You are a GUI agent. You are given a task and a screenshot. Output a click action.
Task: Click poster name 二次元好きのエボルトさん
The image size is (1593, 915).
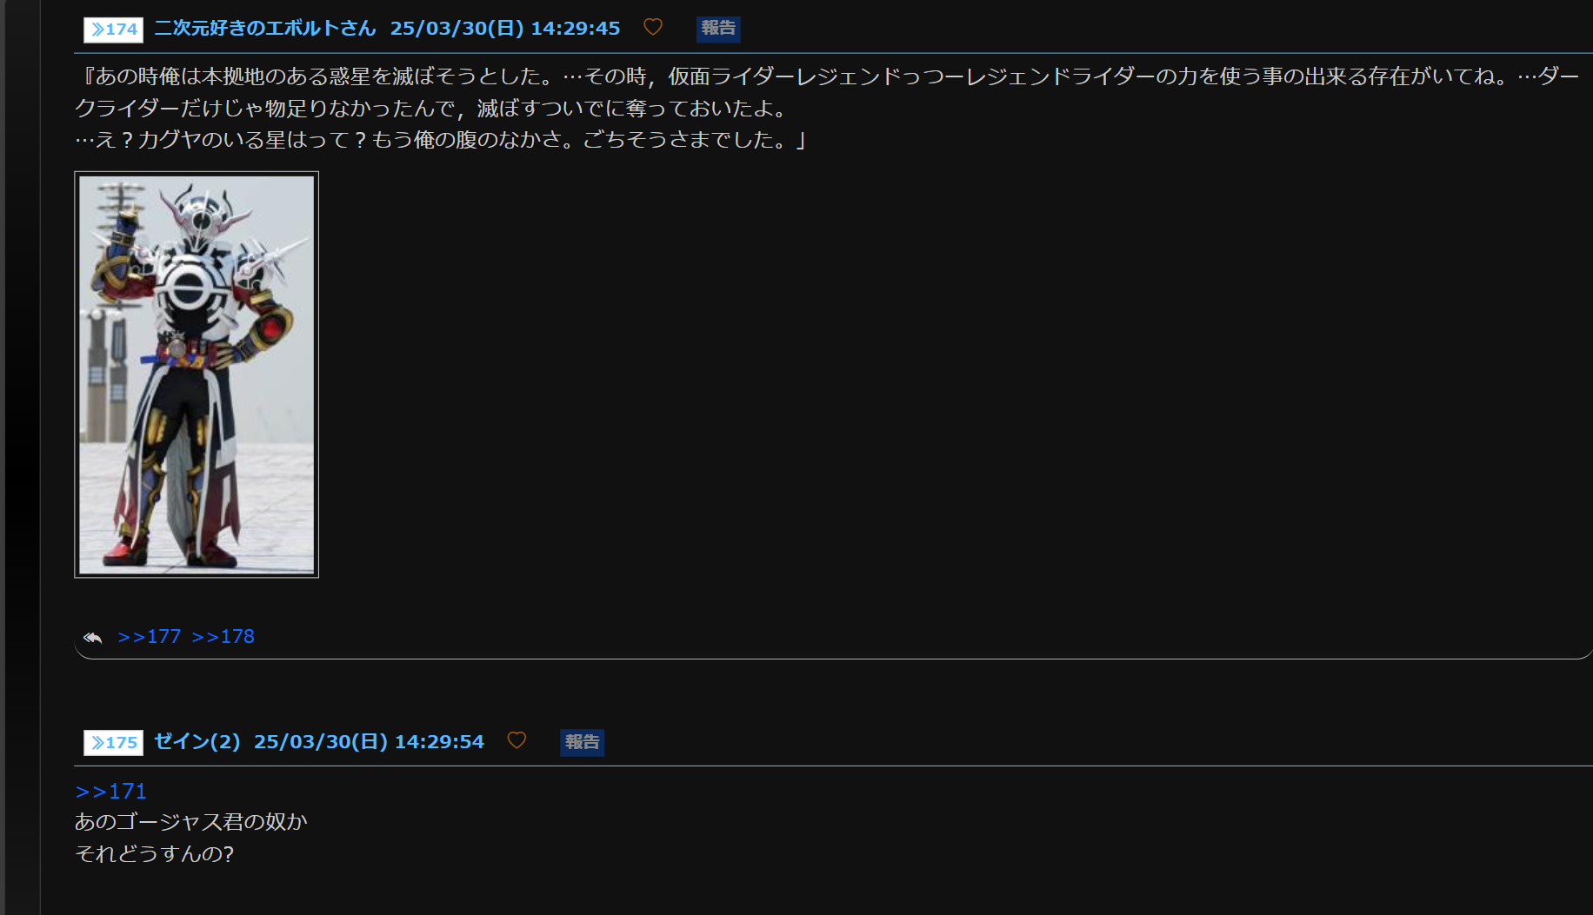[265, 28]
